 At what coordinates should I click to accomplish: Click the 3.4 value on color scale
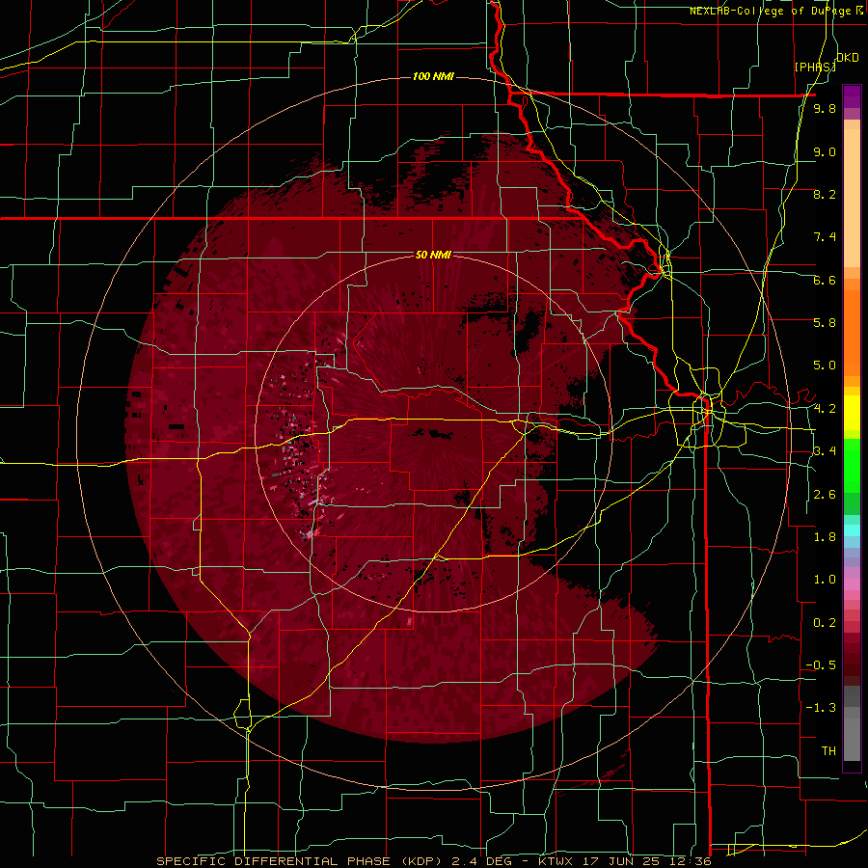click(825, 451)
